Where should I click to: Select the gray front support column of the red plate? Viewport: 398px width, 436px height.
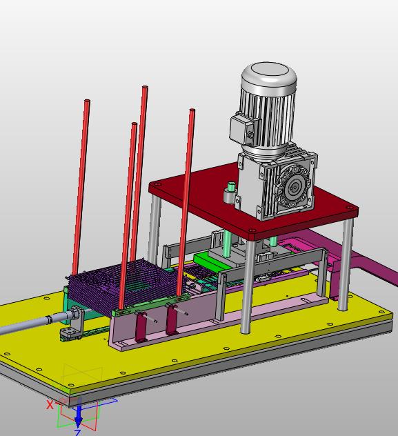click(x=248, y=286)
